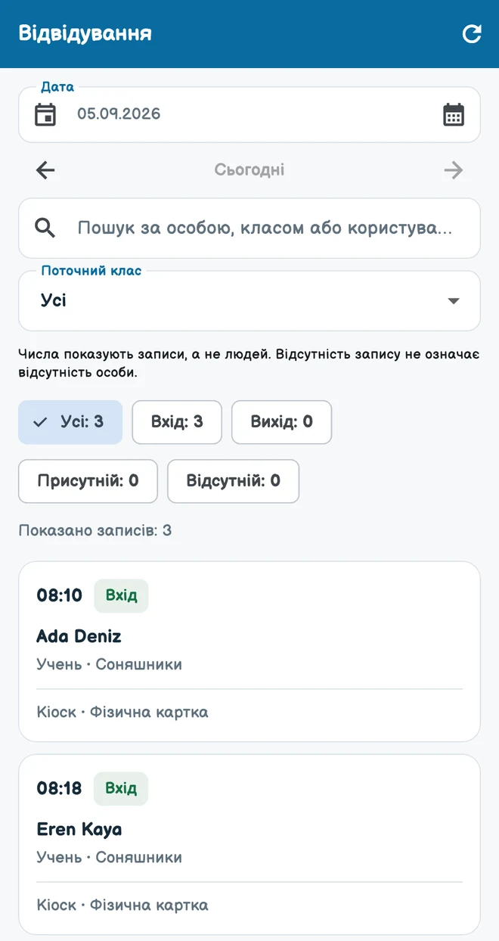The height and width of the screenshot is (941, 499).
Task: Click the 'Вхід' badge on 08:18 record
Action: click(x=121, y=789)
